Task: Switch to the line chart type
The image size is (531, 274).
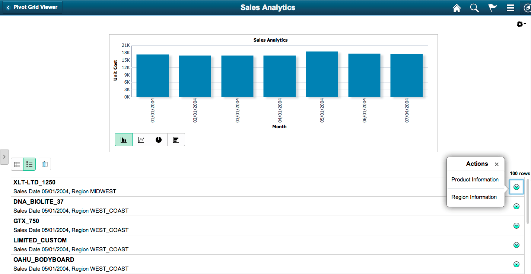Action: click(x=141, y=139)
